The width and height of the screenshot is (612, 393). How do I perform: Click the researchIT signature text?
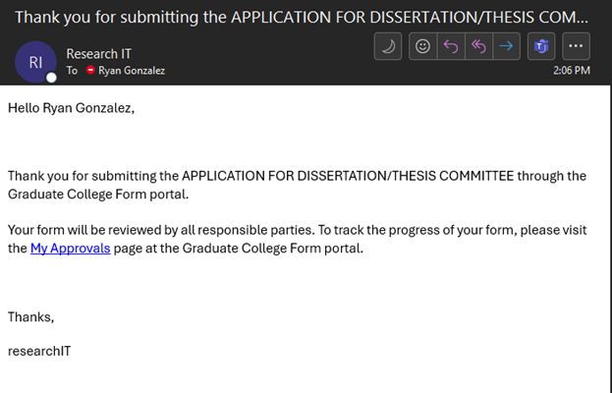click(39, 351)
